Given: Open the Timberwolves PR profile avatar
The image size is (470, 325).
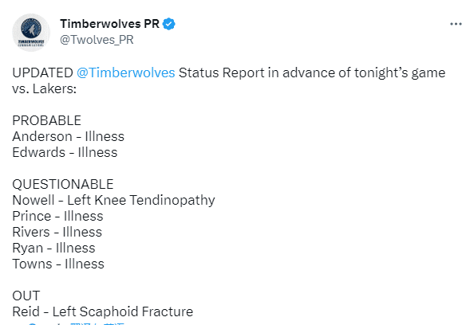Looking at the screenshot, I should [31, 33].
